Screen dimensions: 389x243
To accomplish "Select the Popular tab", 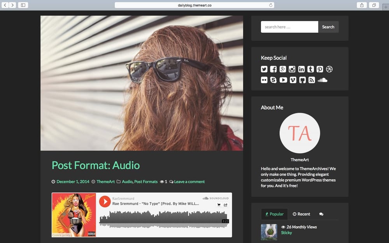I will coord(274,214).
